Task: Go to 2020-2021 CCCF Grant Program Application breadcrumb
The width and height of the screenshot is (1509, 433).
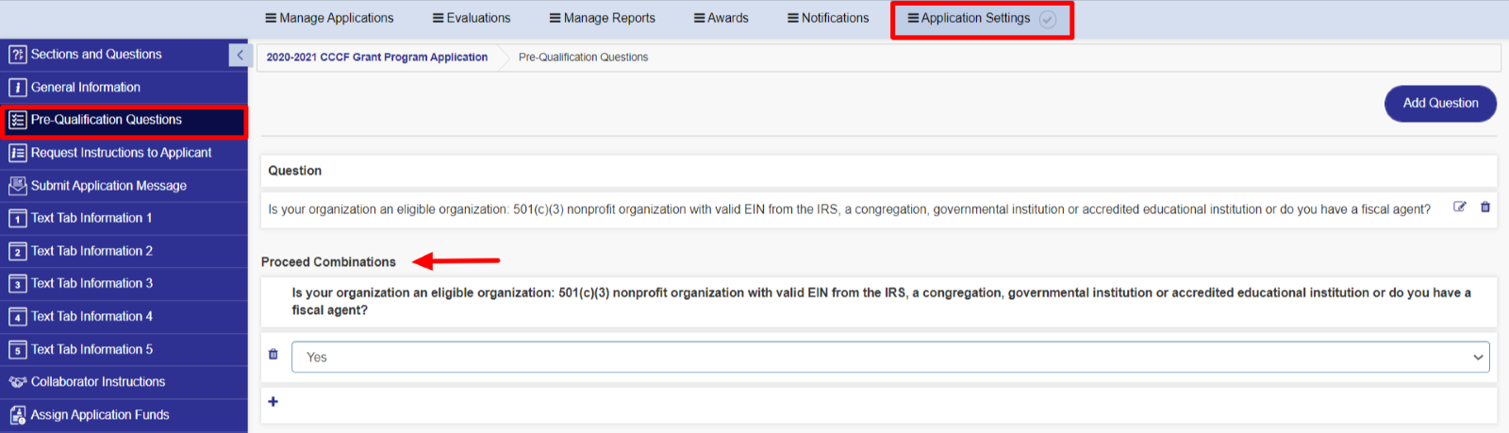Action: coord(376,58)
